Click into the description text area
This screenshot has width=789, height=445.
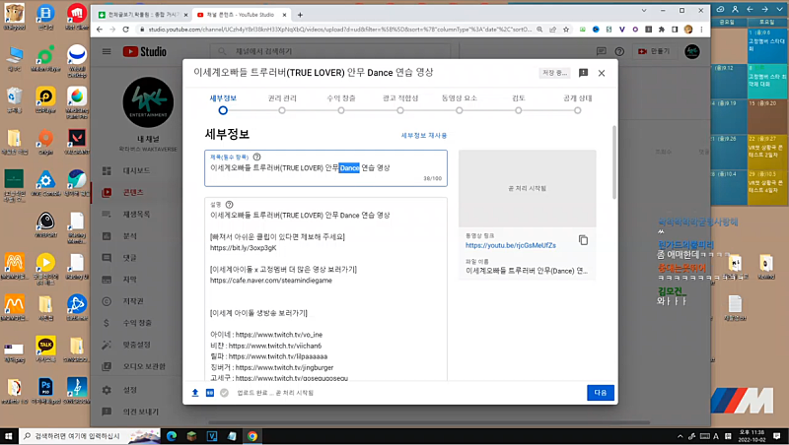pyautogui.click(x=326, y=295)
